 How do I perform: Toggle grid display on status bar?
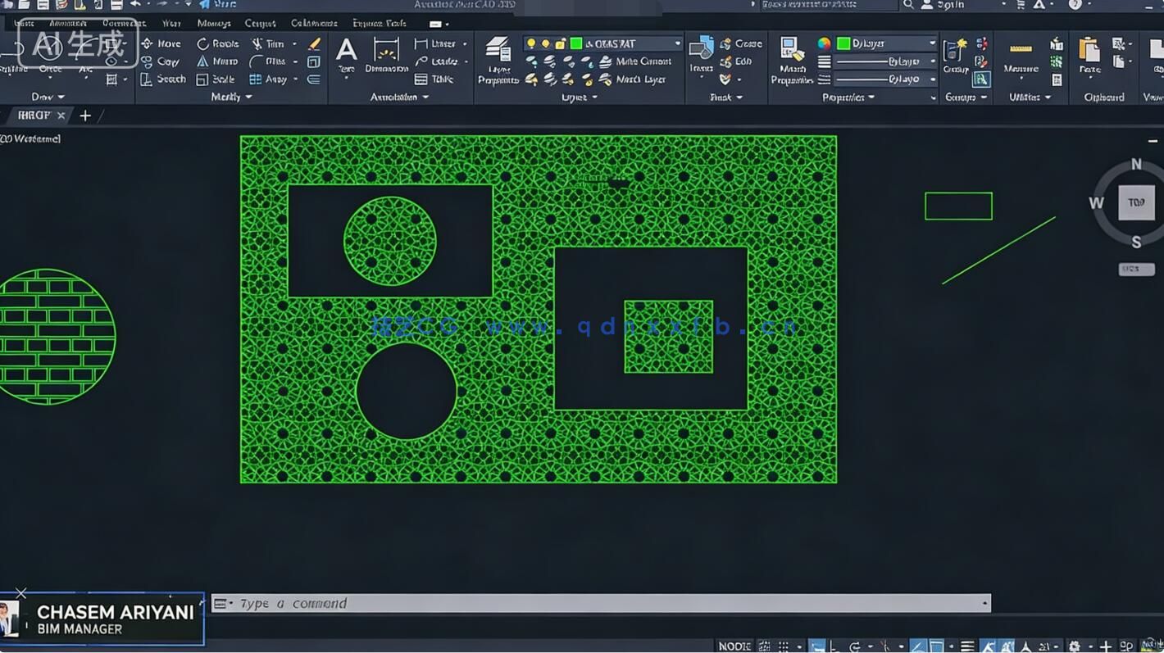(x=764, y=646)
